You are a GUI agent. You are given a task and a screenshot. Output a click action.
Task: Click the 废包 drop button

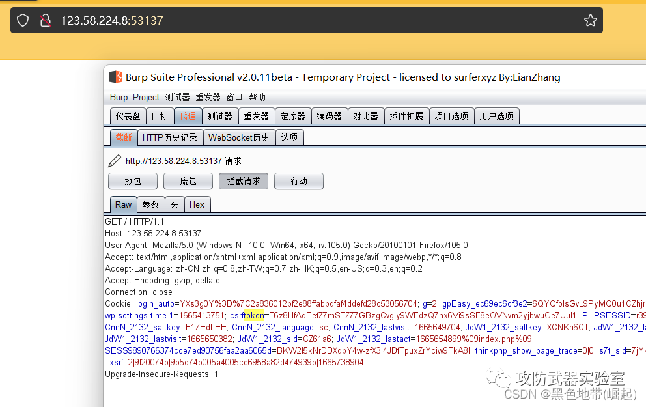point(188,181)
